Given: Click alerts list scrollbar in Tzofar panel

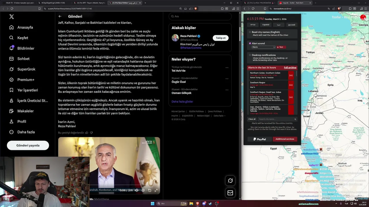Looking at the screenshot, I should (297, 73).
